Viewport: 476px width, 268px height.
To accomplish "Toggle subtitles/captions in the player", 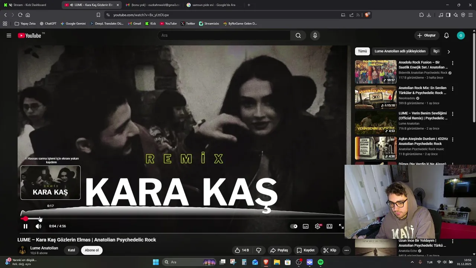I will pyautogui.click(x=306, y=226).
